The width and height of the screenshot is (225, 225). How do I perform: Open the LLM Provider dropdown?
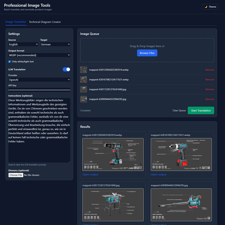click(x=39, y=79)
